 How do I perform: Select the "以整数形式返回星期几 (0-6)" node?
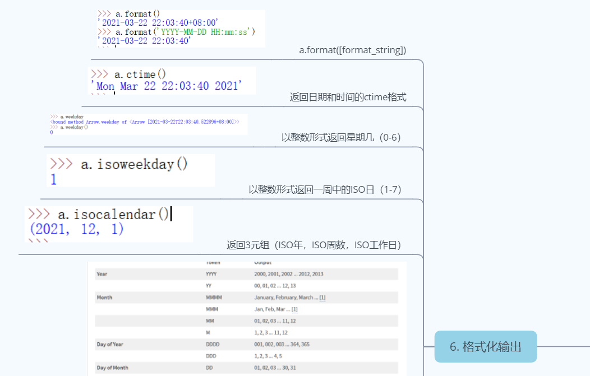click(341, 138)
